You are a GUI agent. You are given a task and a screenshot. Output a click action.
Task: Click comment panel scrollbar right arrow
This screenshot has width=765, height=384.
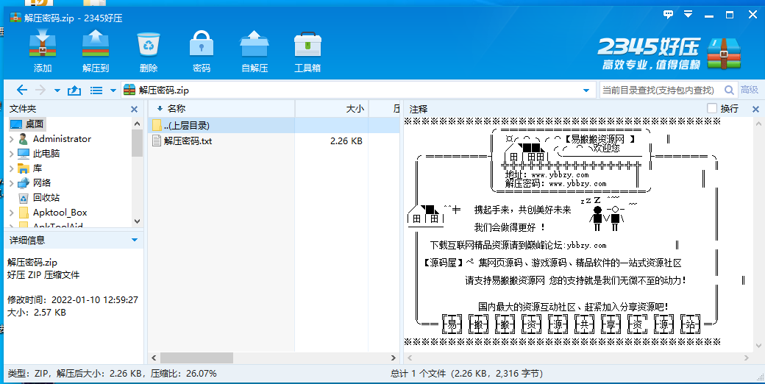747,358
